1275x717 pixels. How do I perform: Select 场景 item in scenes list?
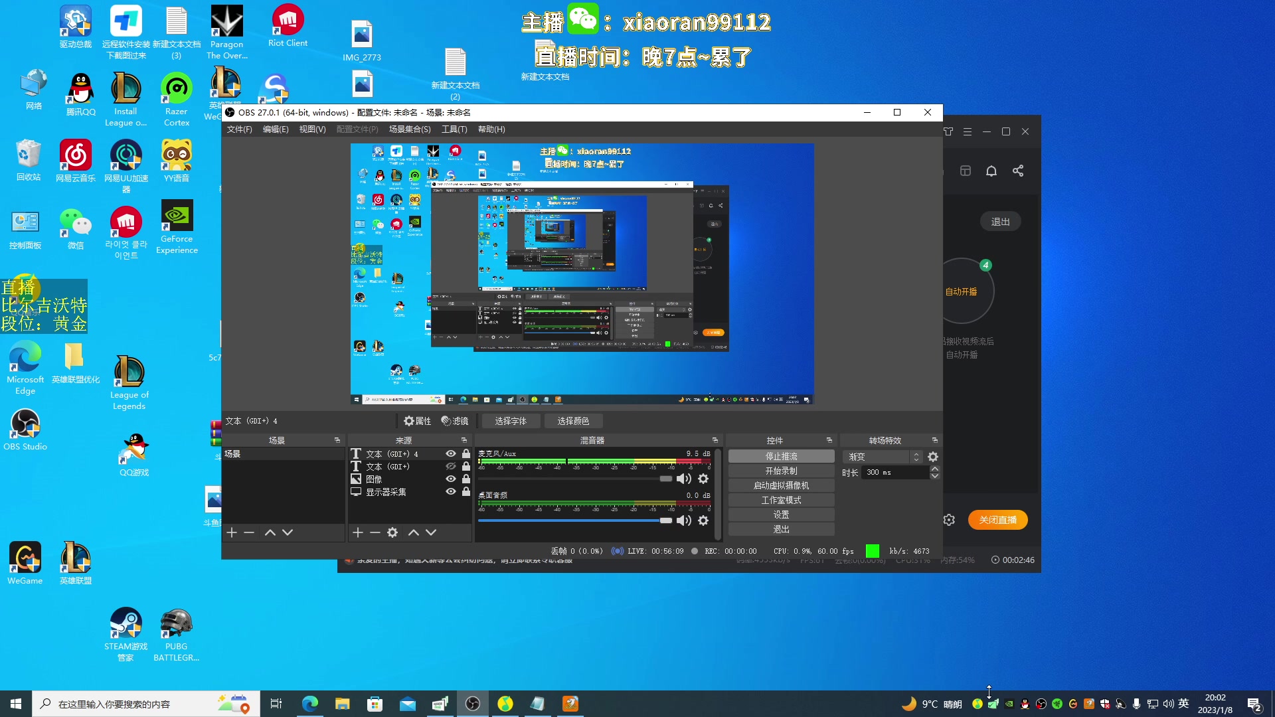[x=284, y=454]
